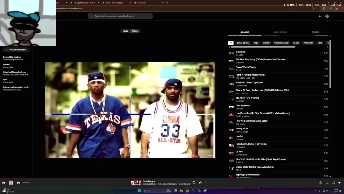Viewport: 344px width, 194px height.
Task: Collapse the player page arrow
Action: pyautogui.click(x=339, y=183)
